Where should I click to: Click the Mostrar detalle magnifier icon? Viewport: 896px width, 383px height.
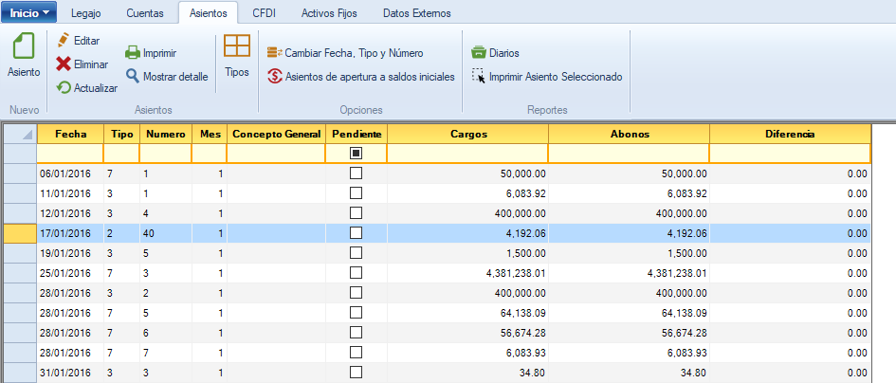[x=134, y=76]
